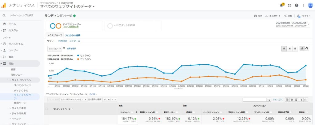This screenshot has height=125, width=315.
Task: Set chart granularity to 月 (month)
Action: (x=295, y=48)
